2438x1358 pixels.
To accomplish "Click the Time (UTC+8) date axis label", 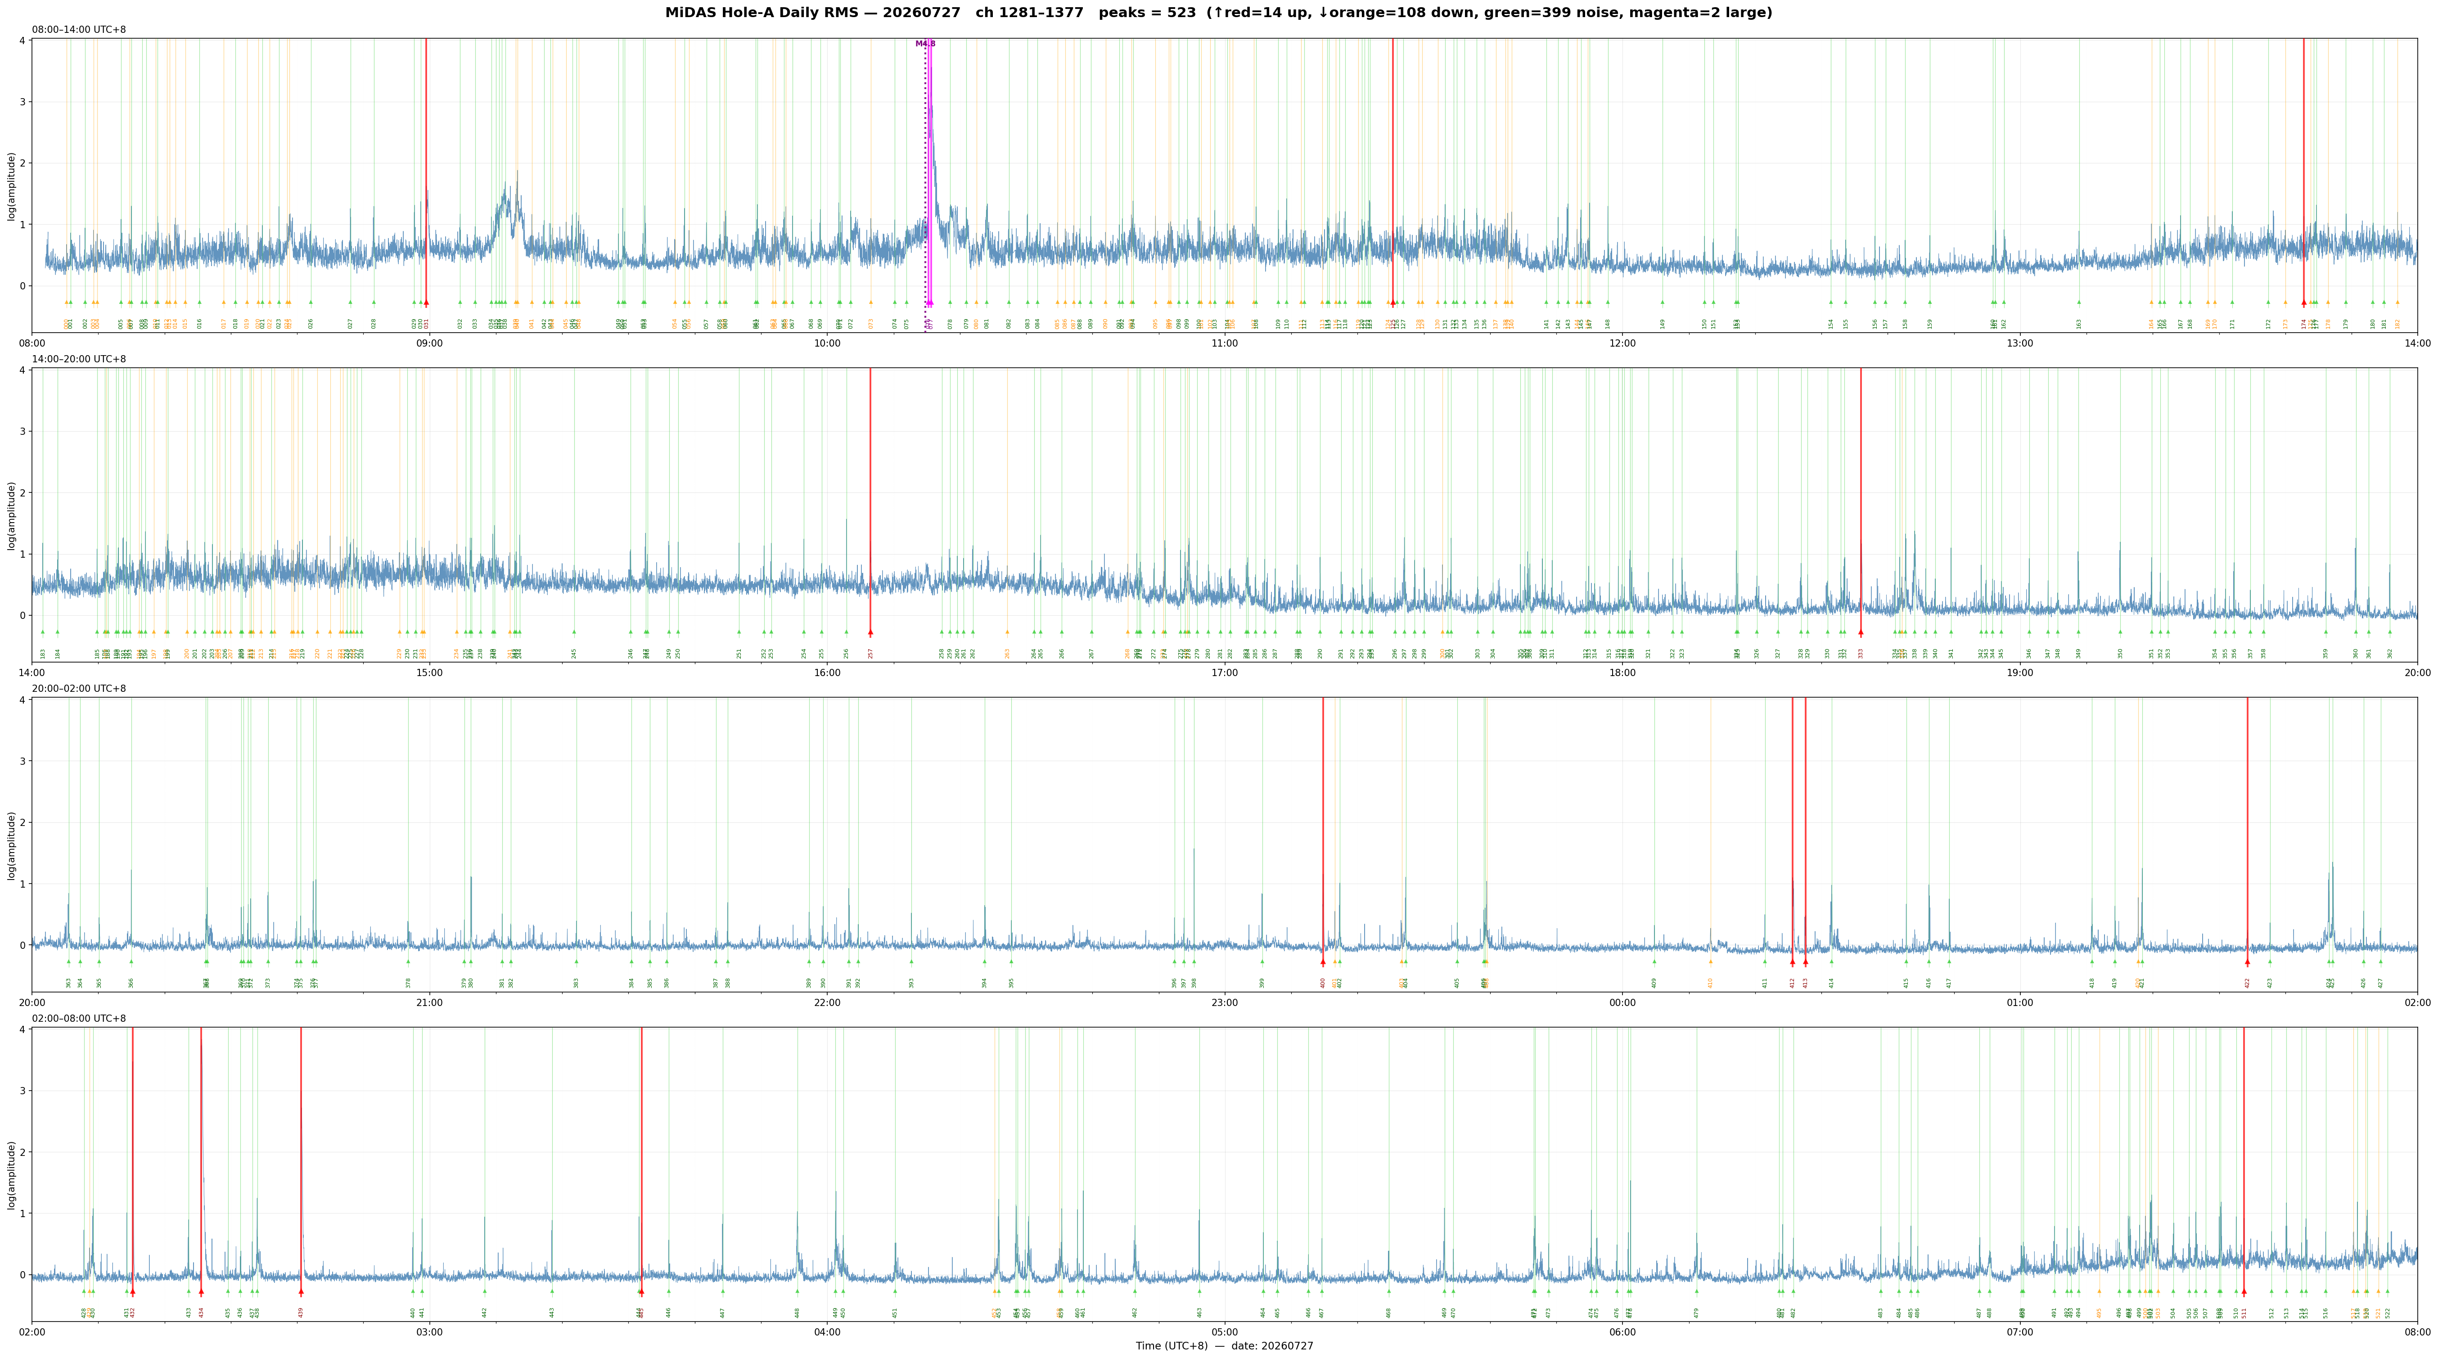I will (x=1225, y=1346).
